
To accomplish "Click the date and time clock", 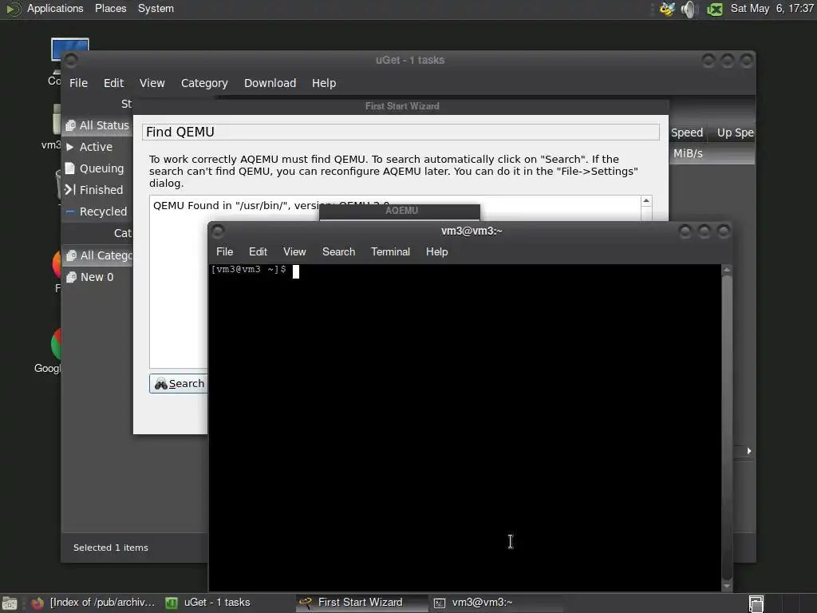I will [772, 8].
